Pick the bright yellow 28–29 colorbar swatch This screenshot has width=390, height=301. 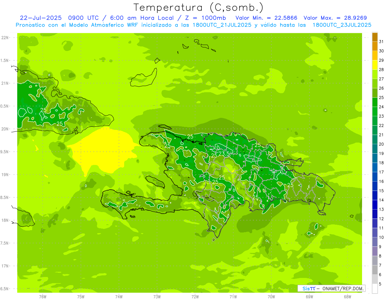(x=375, y=65)
